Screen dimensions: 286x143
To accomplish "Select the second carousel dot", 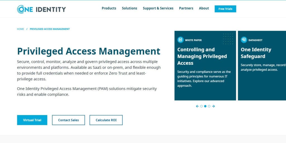I will [205, 106].
